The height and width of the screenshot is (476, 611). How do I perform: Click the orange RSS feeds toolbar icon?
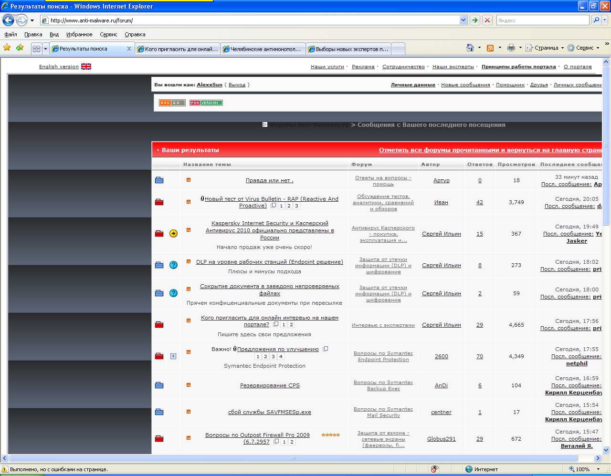coord(490,48)
